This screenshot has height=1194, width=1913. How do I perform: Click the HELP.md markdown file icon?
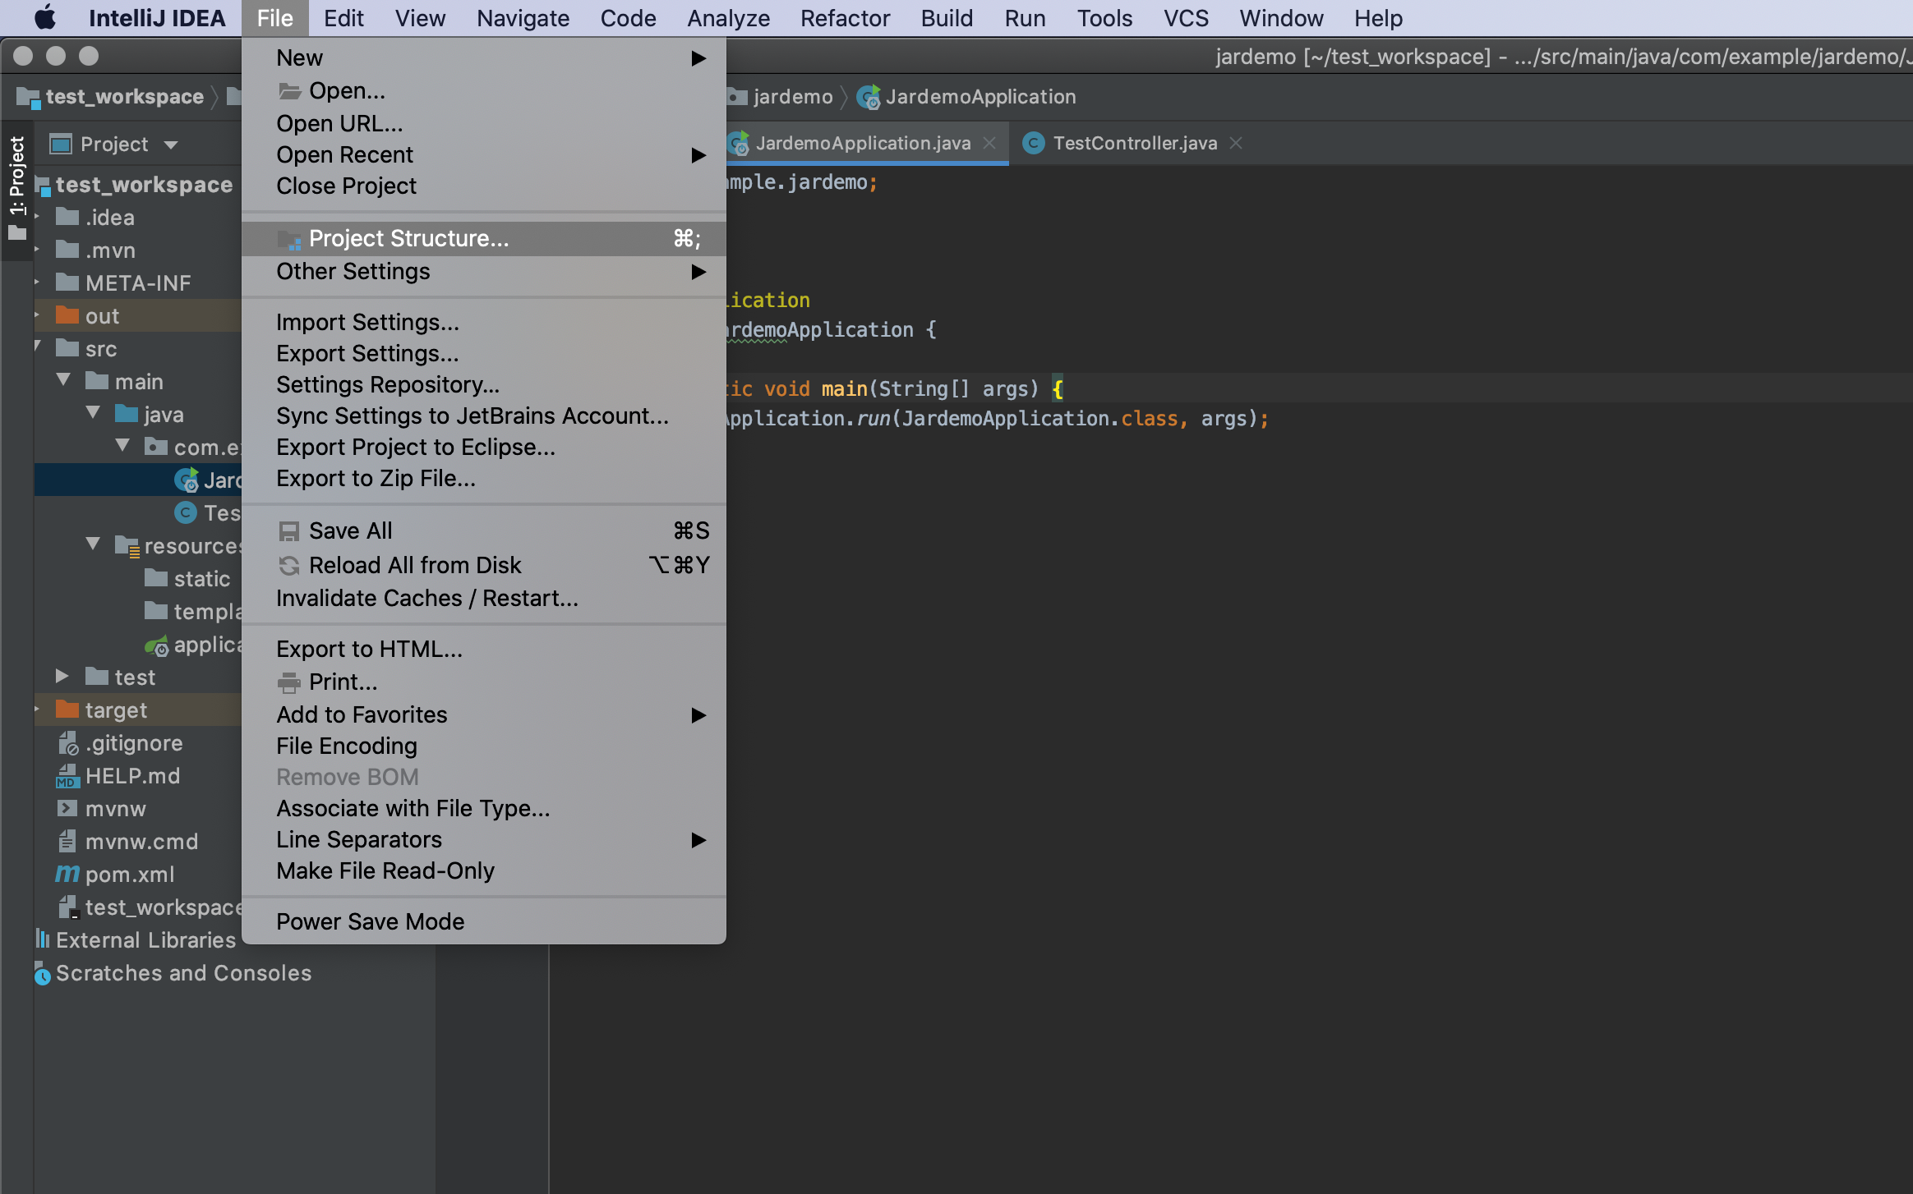coord(67,776)
